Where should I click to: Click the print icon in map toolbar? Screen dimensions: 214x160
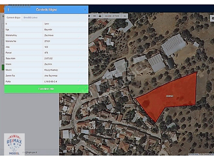100,16
